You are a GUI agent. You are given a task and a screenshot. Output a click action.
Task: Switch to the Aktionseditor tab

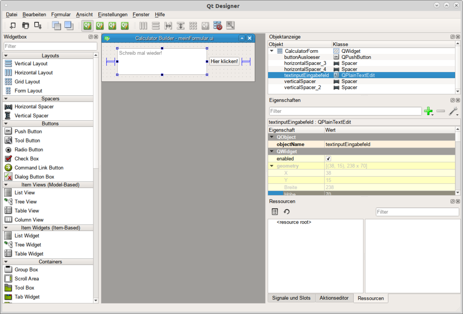tap(334, 298)
